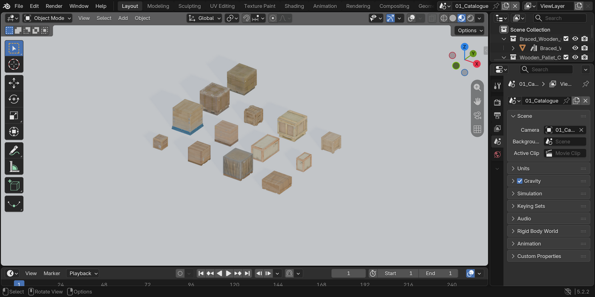Image resolution: width=595 pixels, height=297 pixels.
Task: Switch to rendered viewport shading
Action: tap(471, 18)
